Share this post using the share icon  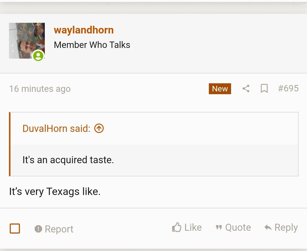click(245, 88)
